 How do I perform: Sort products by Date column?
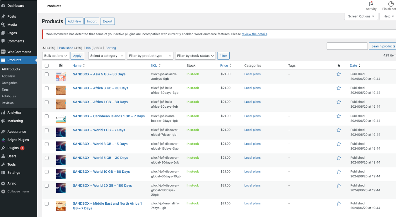pos(355,65)
